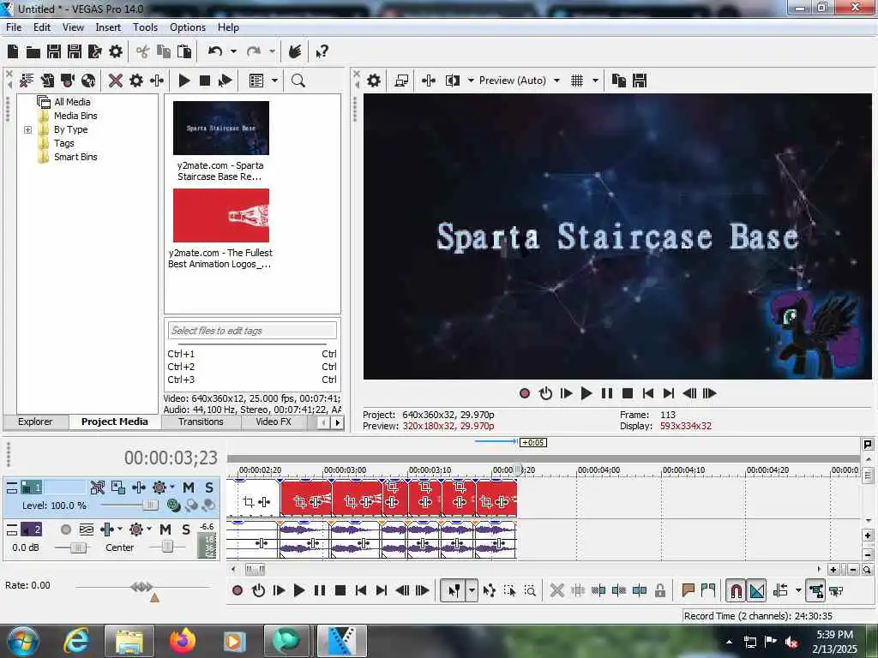The width and height of the screenshot is (878, 658).
Task: Open event pan/crop on the white clip
Action: 249,502
